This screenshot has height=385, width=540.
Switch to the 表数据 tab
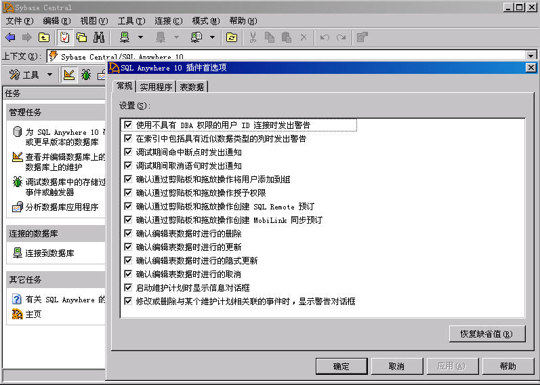pyautogui.click(x=192, y=87)
